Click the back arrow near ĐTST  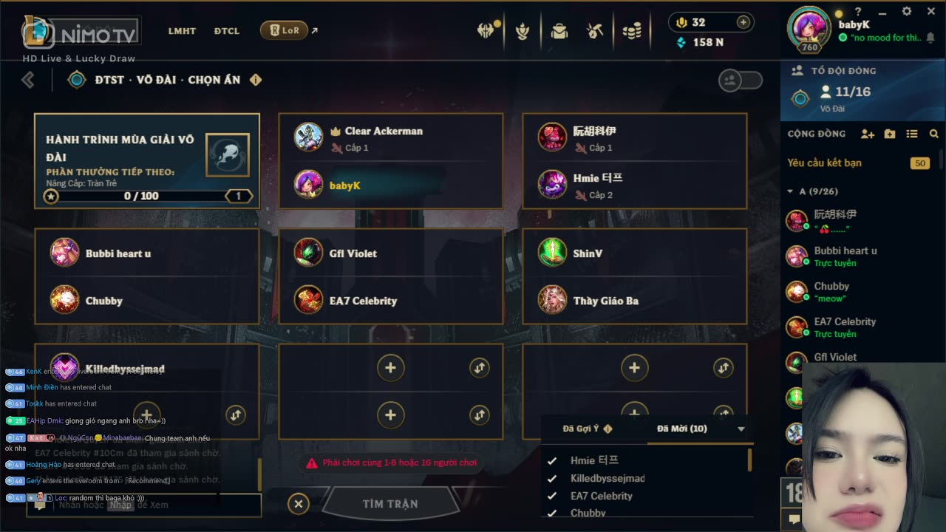(28, 80)
